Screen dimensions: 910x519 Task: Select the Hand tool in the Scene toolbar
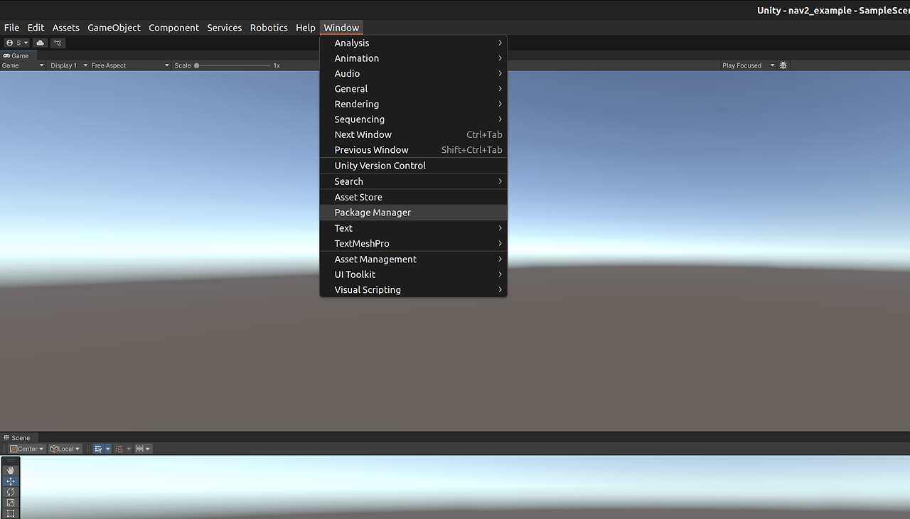[x=10, y=469]
